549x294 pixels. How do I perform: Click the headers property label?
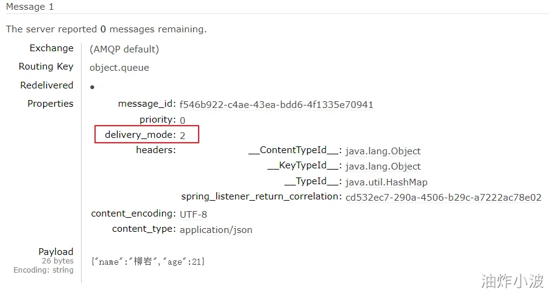coord(155,150)
